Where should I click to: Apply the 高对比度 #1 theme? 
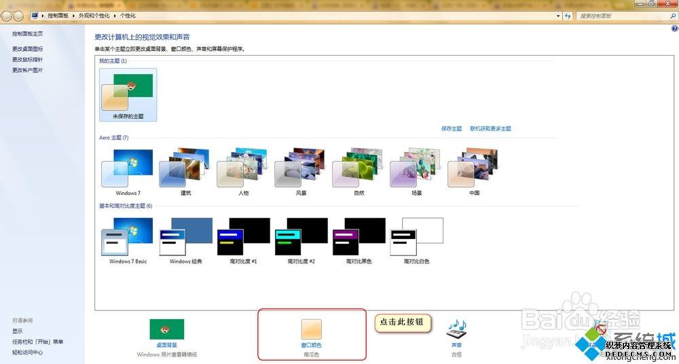(x=243, y=240)
